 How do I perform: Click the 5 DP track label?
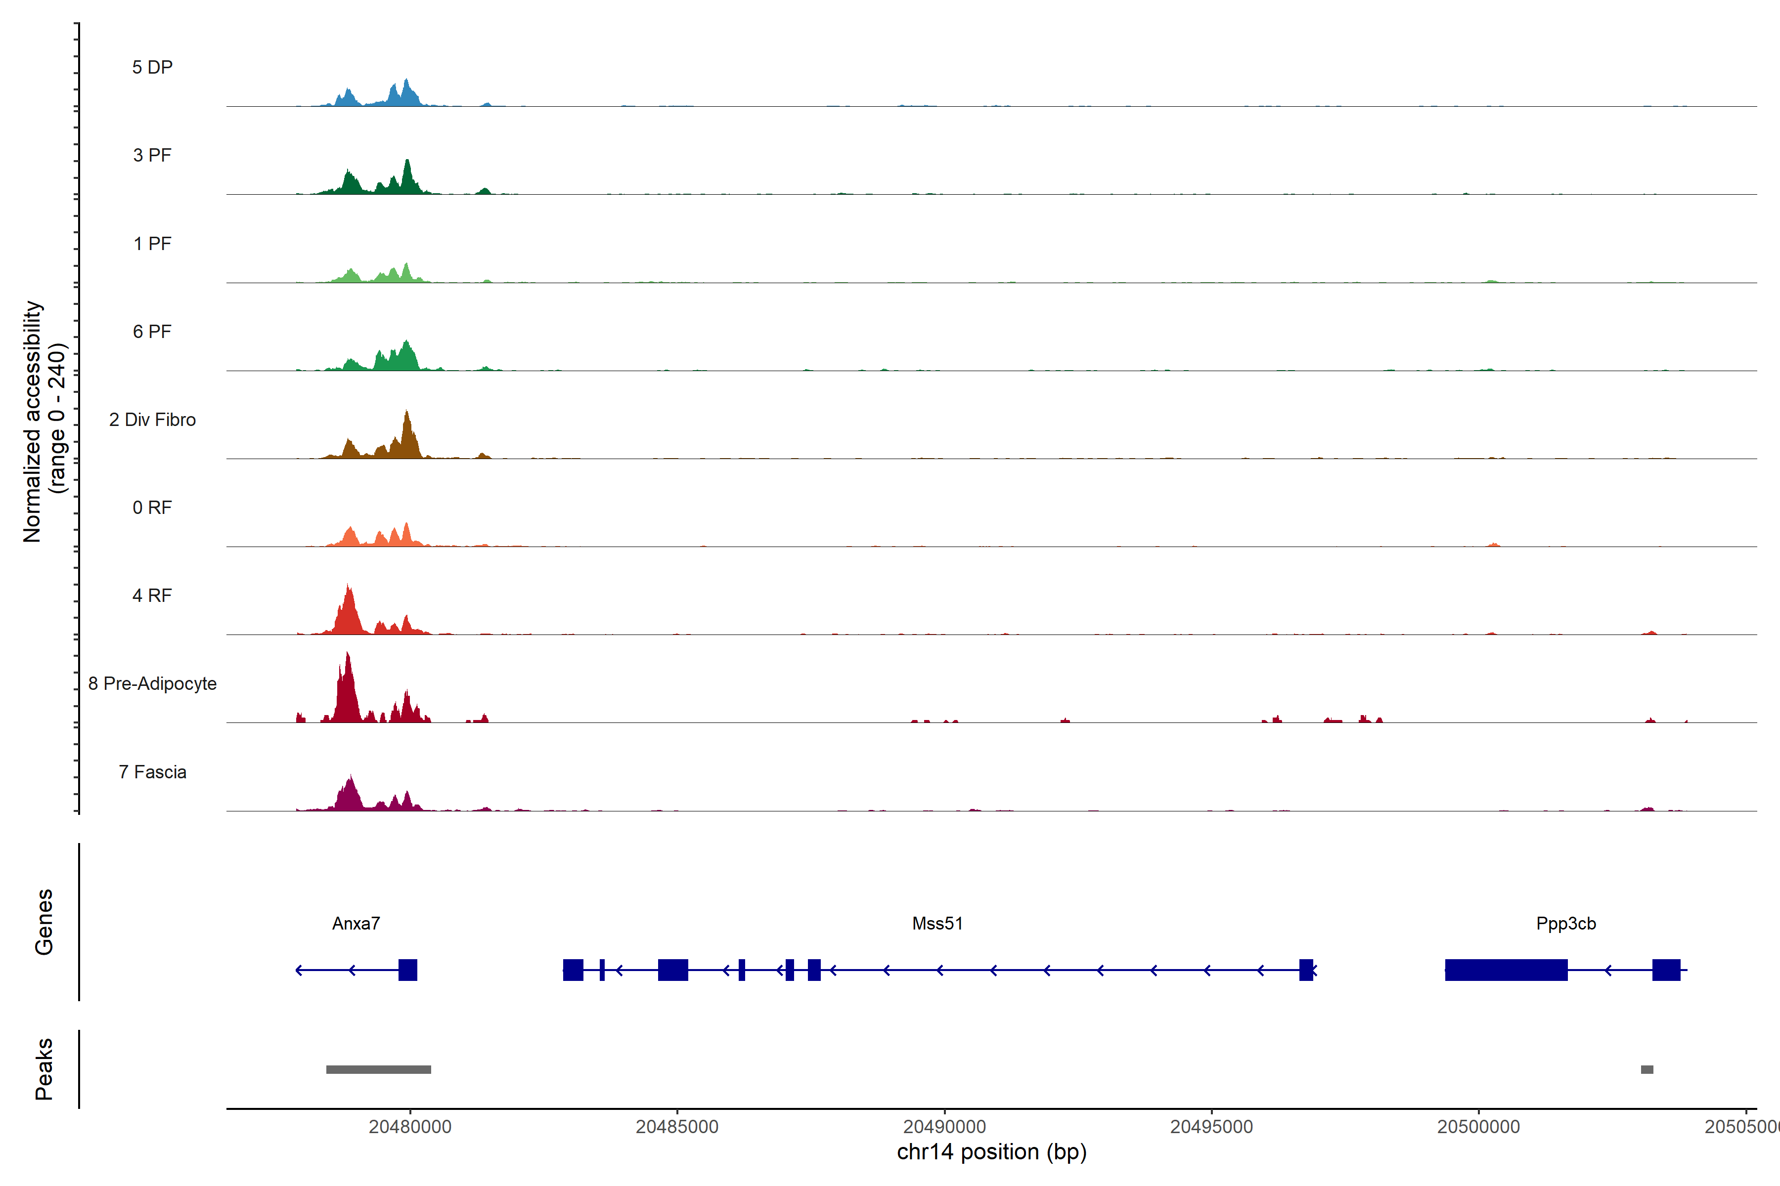point(152,67)
